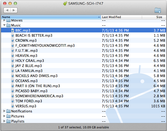Image resolution: width=167 pixels, height=131 pixels.
Task: Click the HEAVEN.mp3 file icon
Action: click(x=13, y=56)
